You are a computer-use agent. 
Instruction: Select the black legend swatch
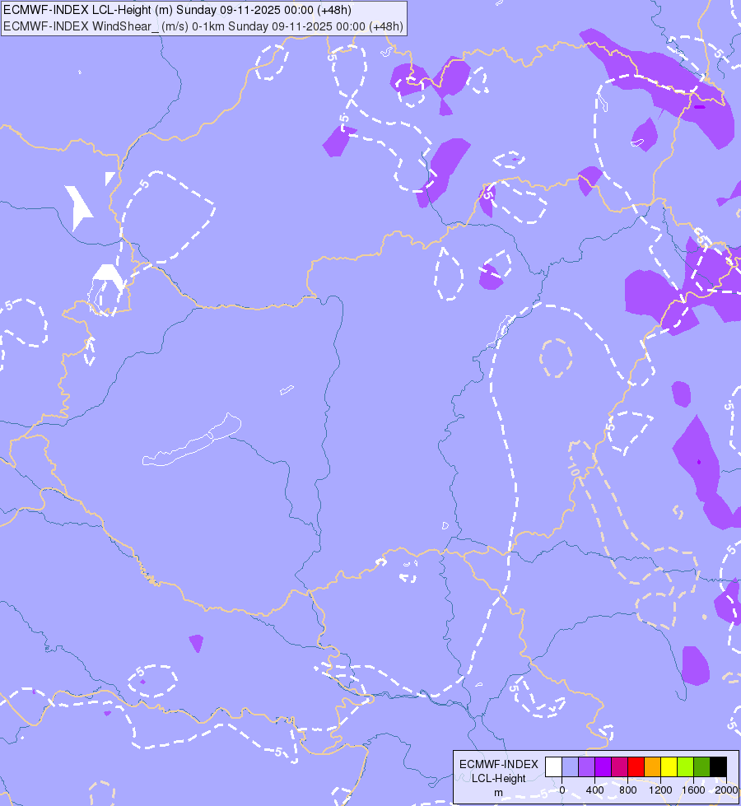click(x=719, y=766)
